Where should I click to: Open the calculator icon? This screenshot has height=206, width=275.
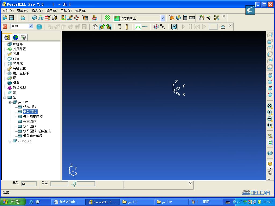185,17
